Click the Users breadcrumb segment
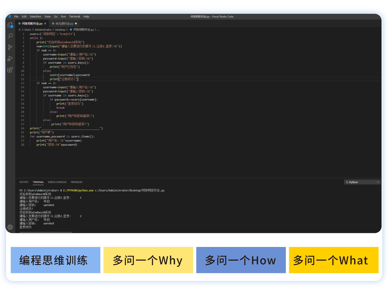Image resolution: width=388 pixels, height=294 pixels. (x=28, y=30)
